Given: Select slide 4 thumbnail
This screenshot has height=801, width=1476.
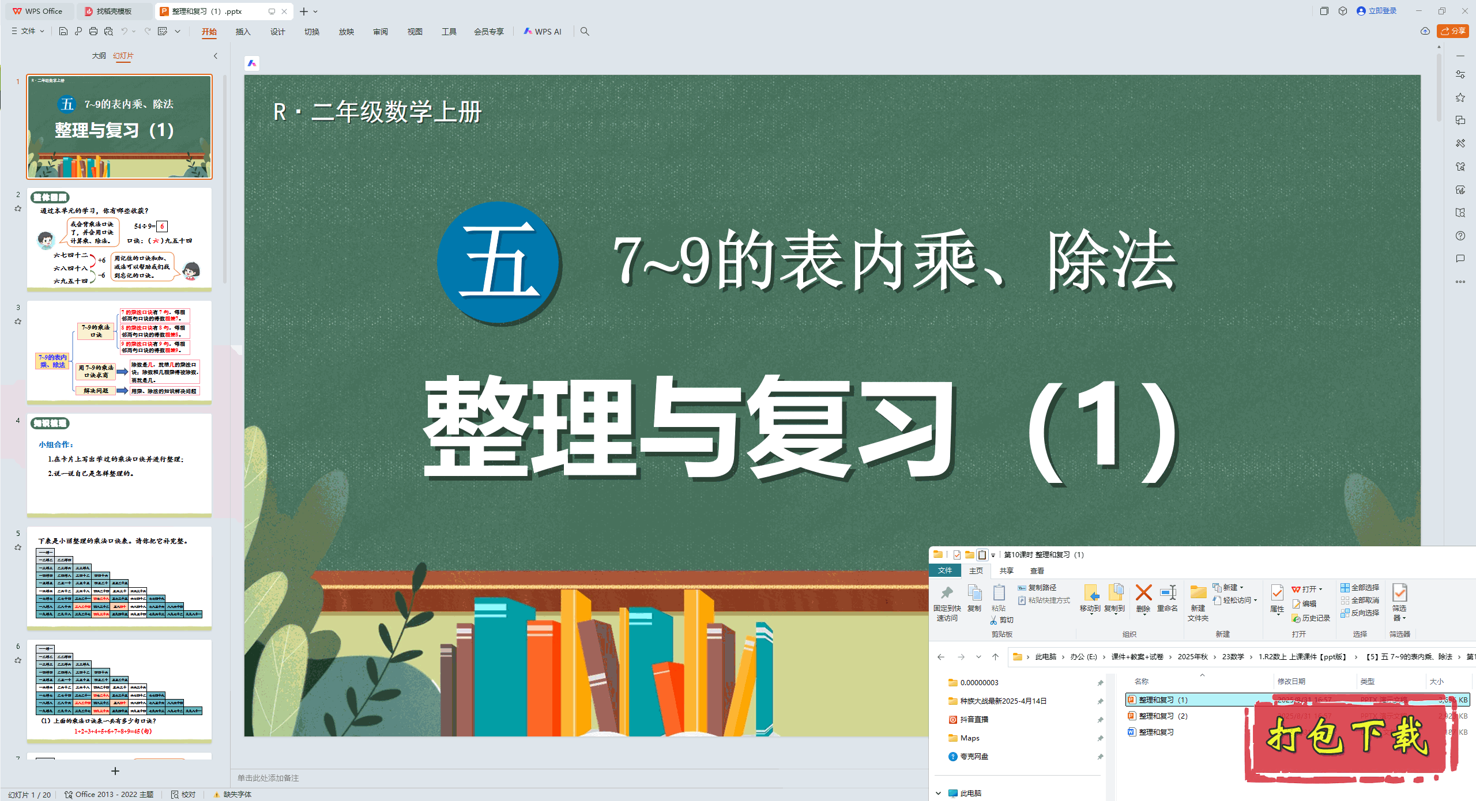Looking at the screenshot, I should pos(119,464).
